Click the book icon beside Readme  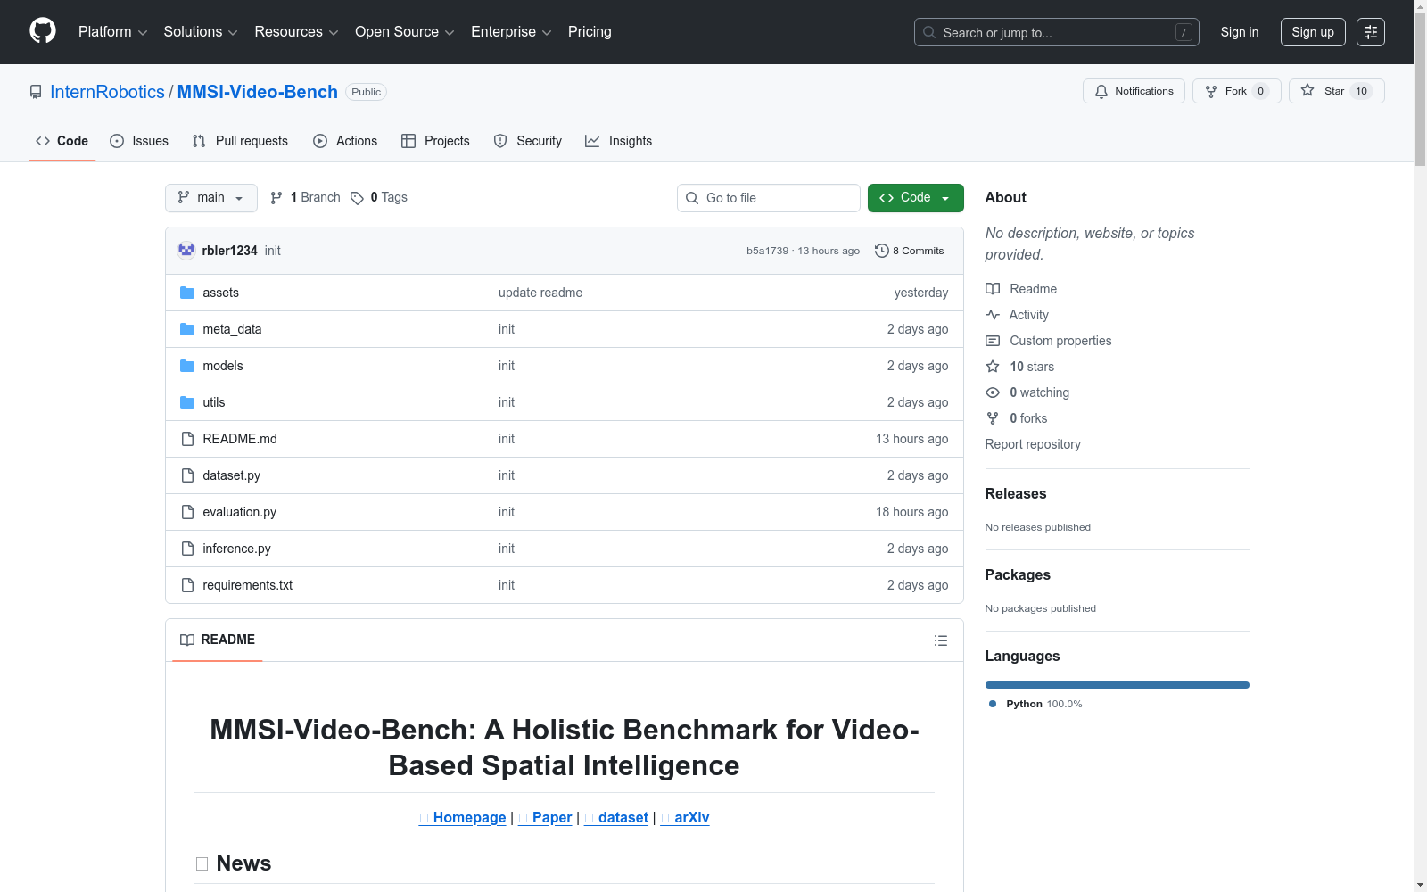point(993,289)
